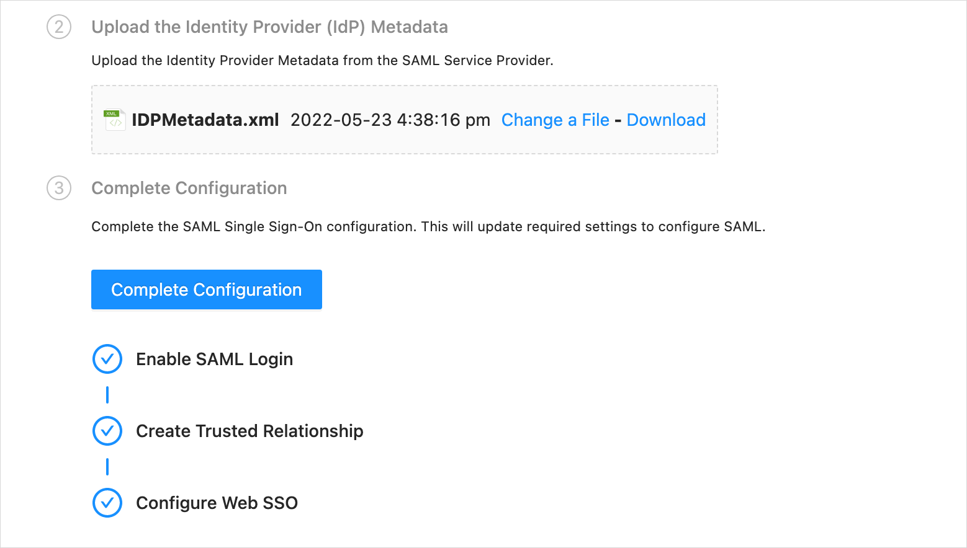Click the connector line below Enable SAML Login
This screenshot has height=548, width=967.
point(107,395)
